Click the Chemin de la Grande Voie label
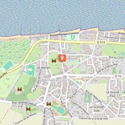This screenshot has width=125, height=125. [93, 118]
